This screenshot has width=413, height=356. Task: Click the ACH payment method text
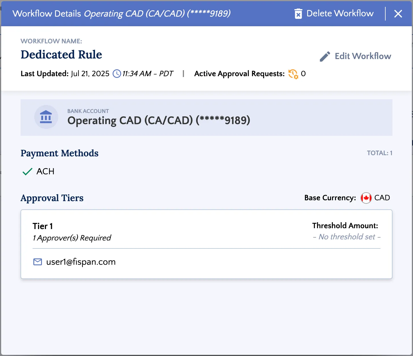[45, 171]
